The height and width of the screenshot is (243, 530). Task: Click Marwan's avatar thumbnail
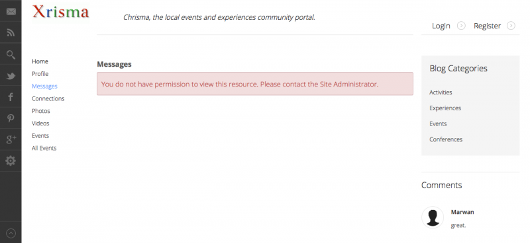pos(433,217)
